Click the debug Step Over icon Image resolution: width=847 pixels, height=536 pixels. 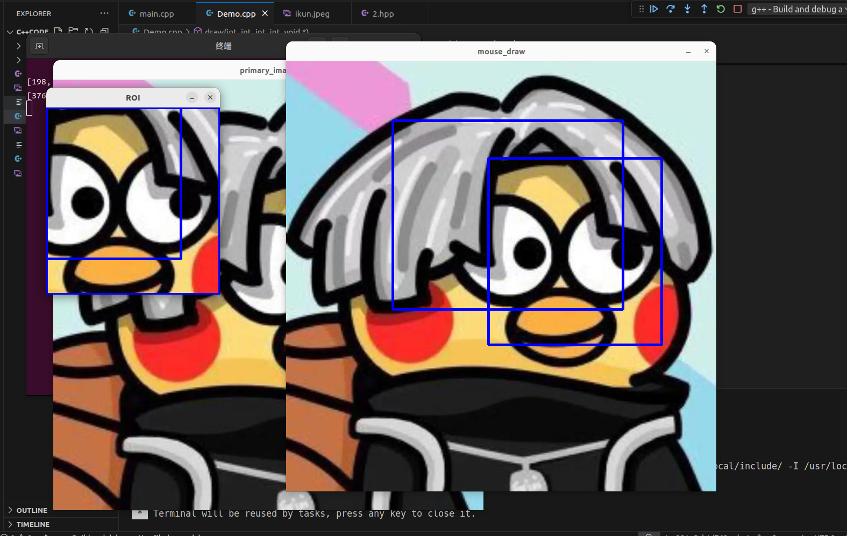671,9
